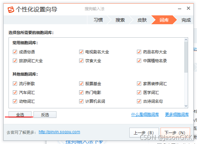The image size is (197, 144).
Task: Toggle 汽车词汇 checkbox
Action: pos(15,92)
